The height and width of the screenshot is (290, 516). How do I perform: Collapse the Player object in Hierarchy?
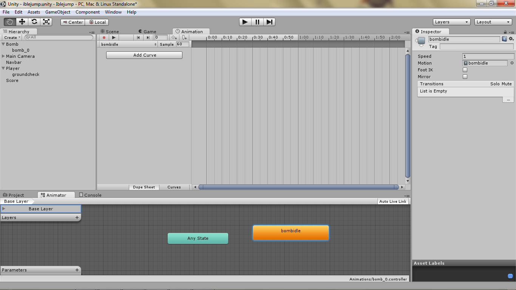[x=3, y=68]
